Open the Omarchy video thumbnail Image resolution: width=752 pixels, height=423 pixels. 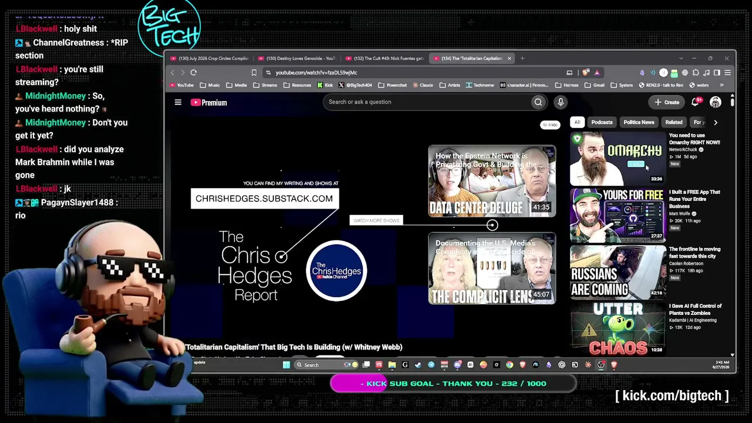(x=618, y=159)
